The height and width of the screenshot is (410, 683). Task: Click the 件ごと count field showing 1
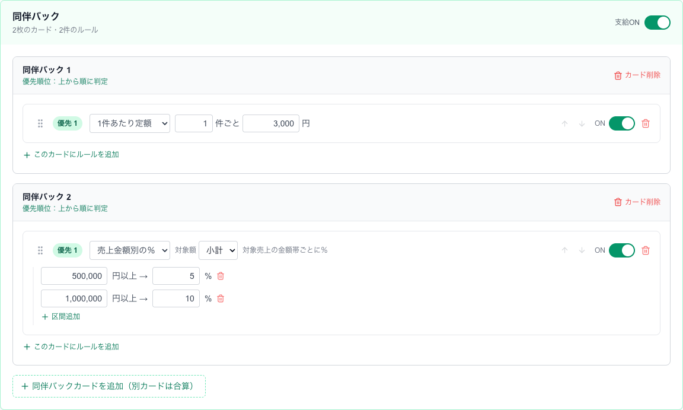[194, 123]
